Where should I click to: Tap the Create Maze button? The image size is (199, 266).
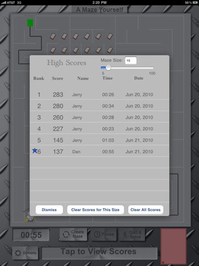74,234
